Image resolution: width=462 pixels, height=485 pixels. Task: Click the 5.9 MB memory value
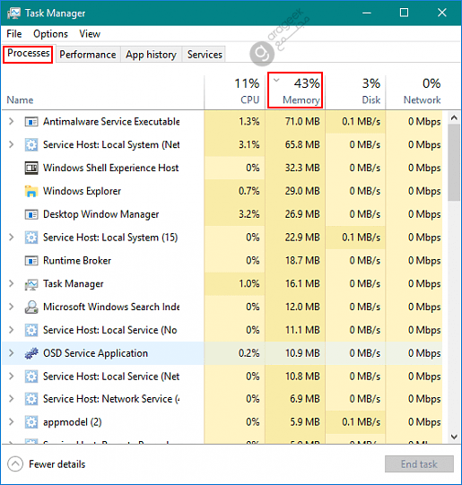pos(304,422)
